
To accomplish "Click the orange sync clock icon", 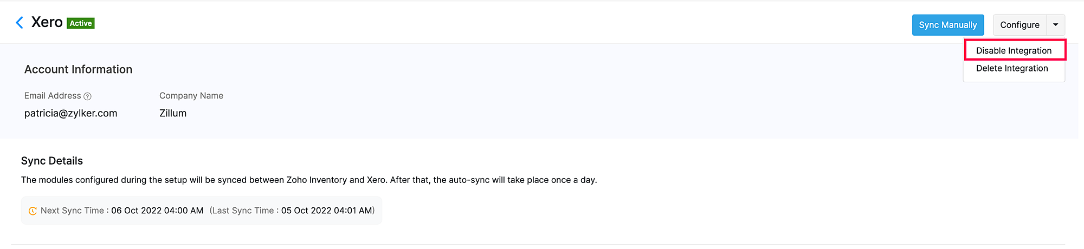I will point(33,211).
